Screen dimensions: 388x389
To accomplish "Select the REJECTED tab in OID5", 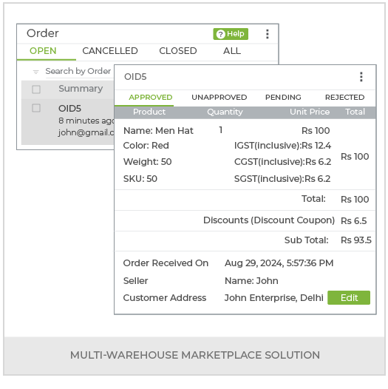I will click(x=344, y=98).
